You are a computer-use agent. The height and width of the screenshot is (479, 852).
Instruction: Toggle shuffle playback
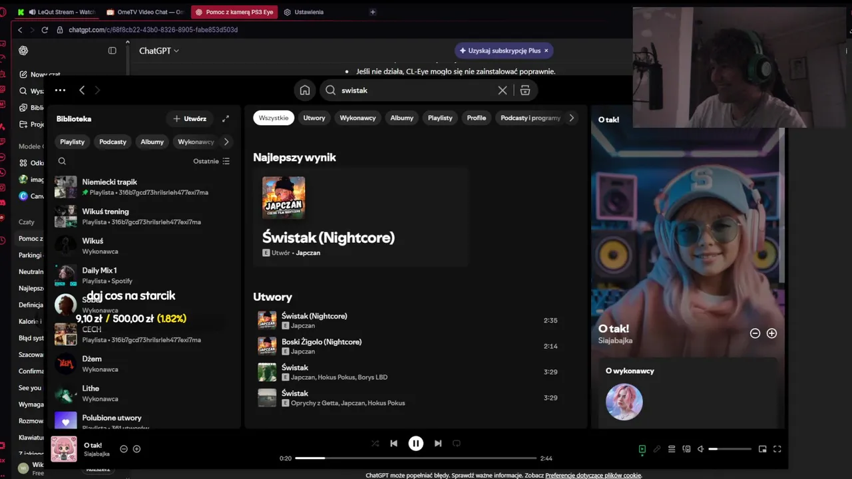tap(375, 443)
